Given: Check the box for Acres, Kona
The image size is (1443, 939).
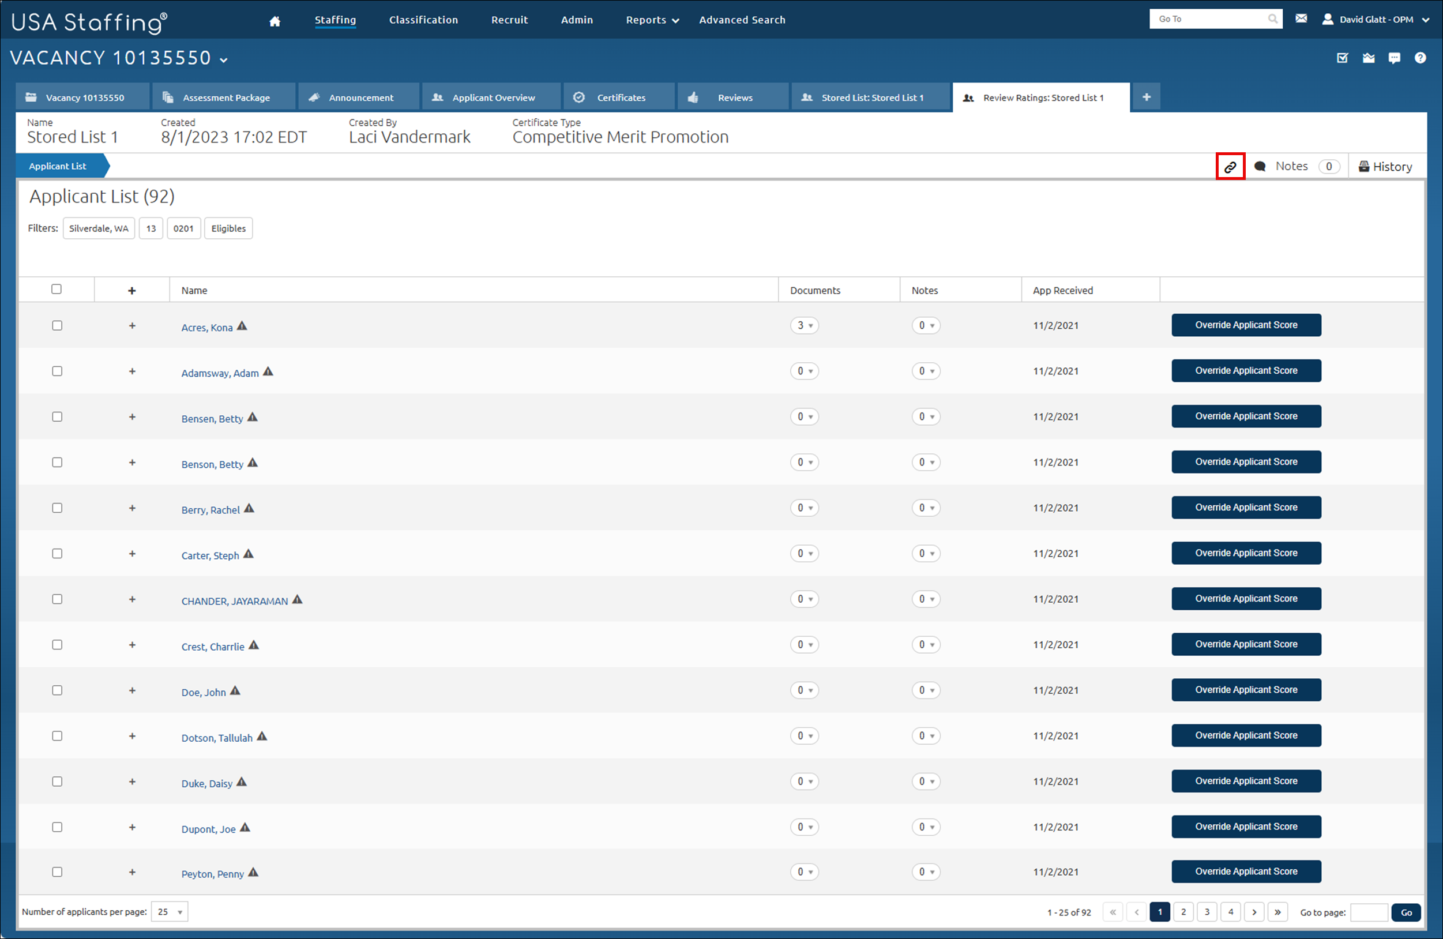Looking at the screenshot, I should click(57, 325).
